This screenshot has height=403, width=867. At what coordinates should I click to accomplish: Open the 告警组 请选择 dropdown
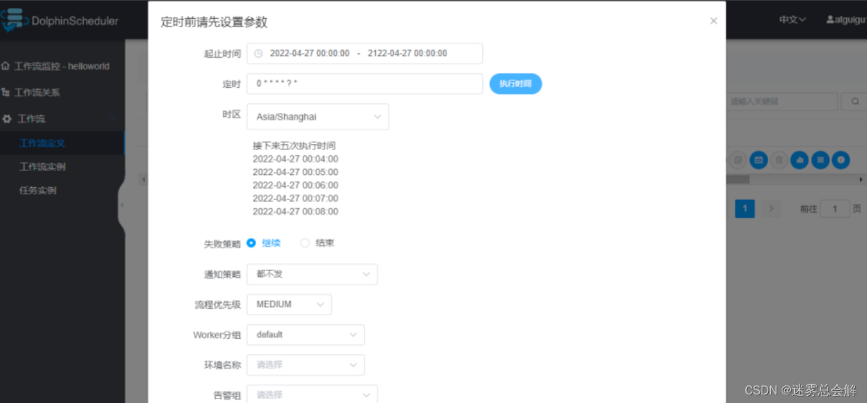pyautogui.click(x=312, y=395)
